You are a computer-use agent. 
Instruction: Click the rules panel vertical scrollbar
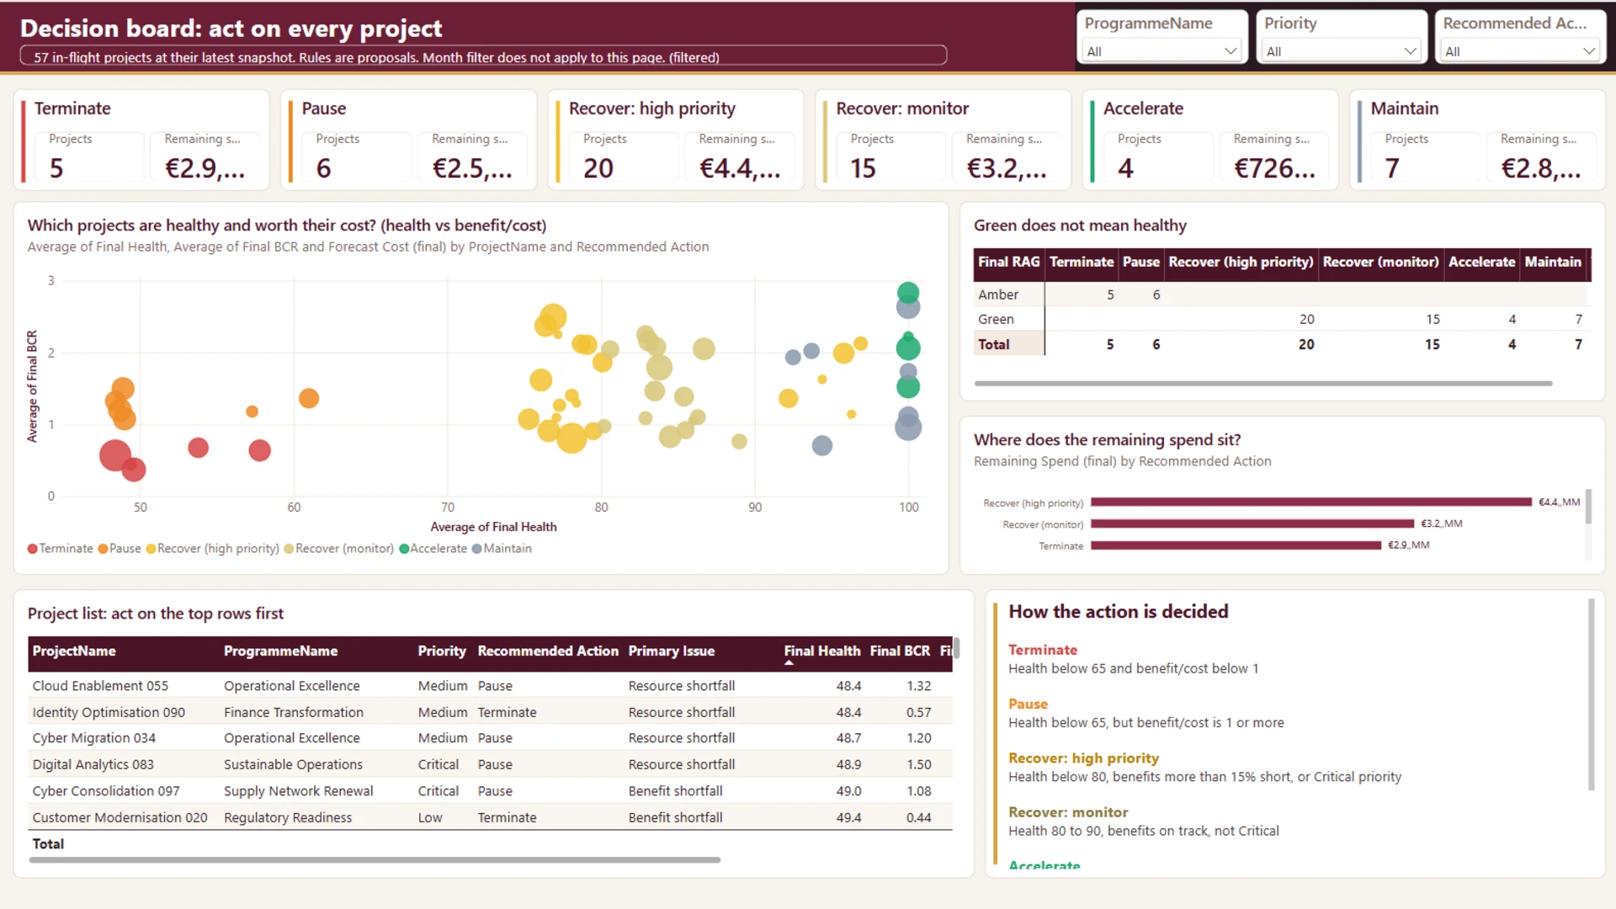(x=1591, y=694)
